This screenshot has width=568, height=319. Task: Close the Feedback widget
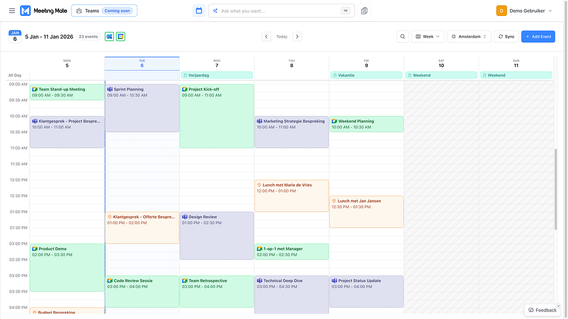pos(558,306)
